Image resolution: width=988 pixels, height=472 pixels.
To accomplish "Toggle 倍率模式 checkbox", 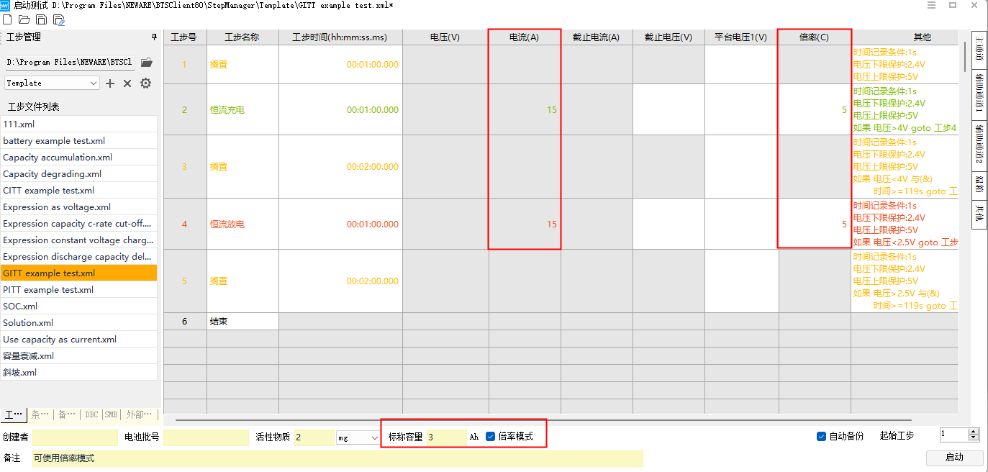I will click(491, 436).
